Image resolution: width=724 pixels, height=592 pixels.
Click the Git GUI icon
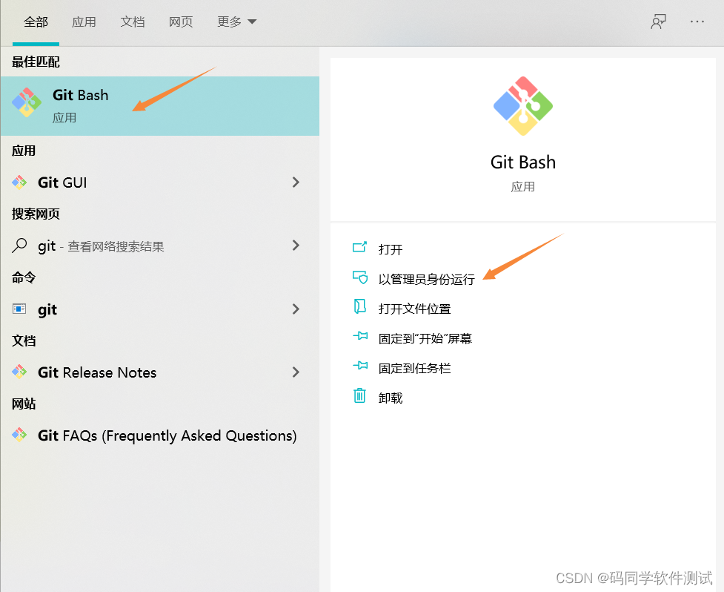19,182
